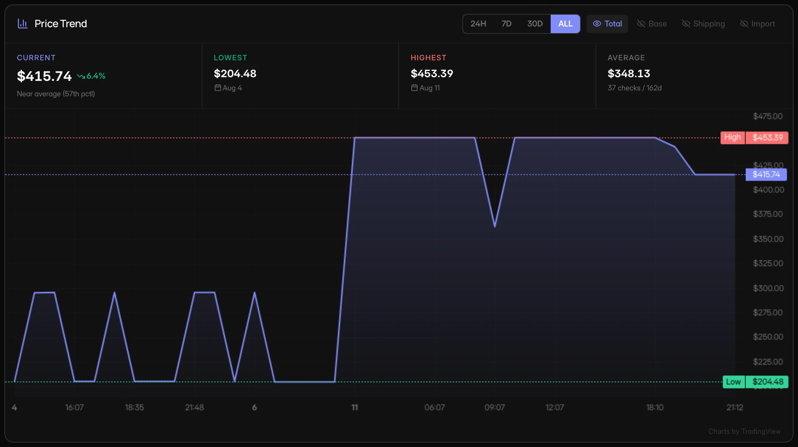Screen dimensions: 798x447
Task: Select the 24H time range tab
Action: [478, 24]
